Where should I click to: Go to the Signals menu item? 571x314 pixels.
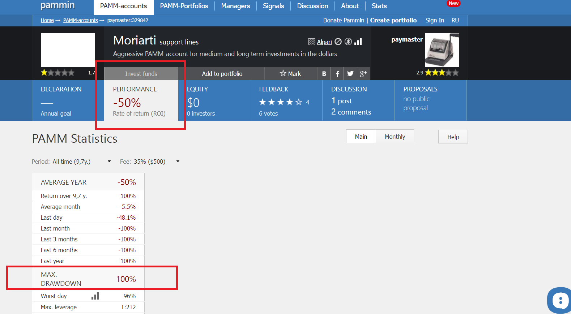273,6
